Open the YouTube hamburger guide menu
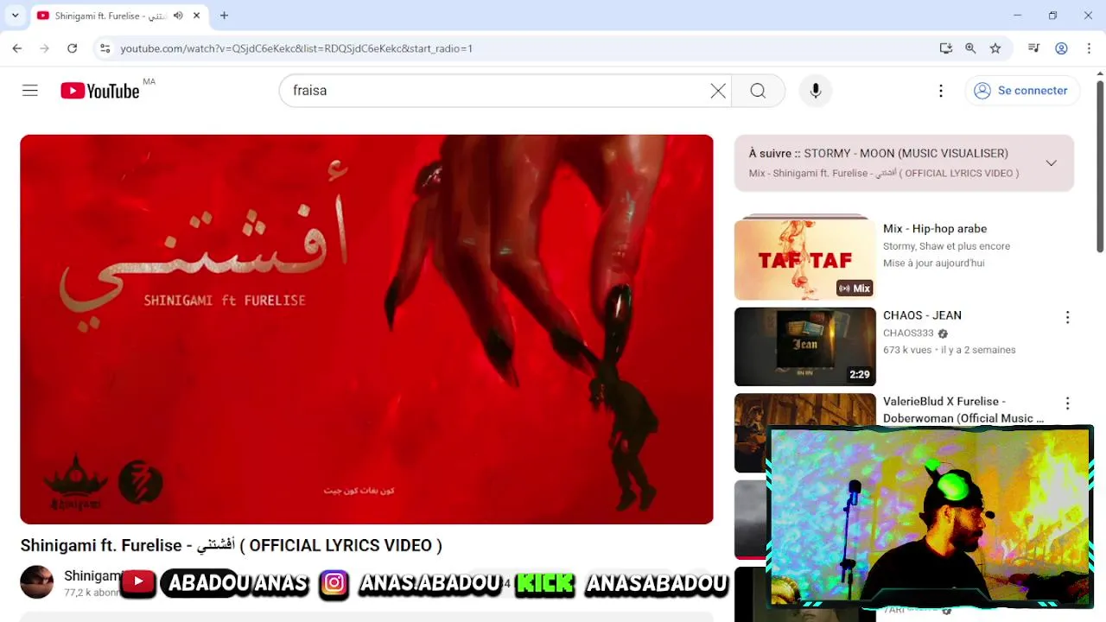The height and width of the screenshot is (622, 1106). pyautogui.click(x=30, y=91)
